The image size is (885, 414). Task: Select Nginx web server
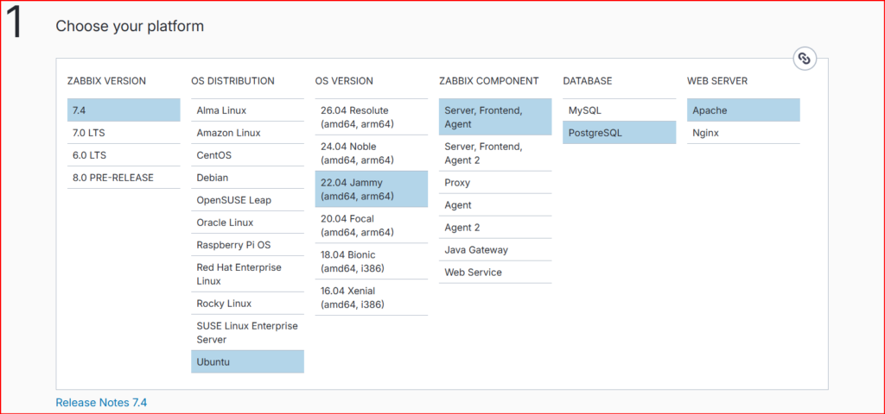(x=743, y=133)
